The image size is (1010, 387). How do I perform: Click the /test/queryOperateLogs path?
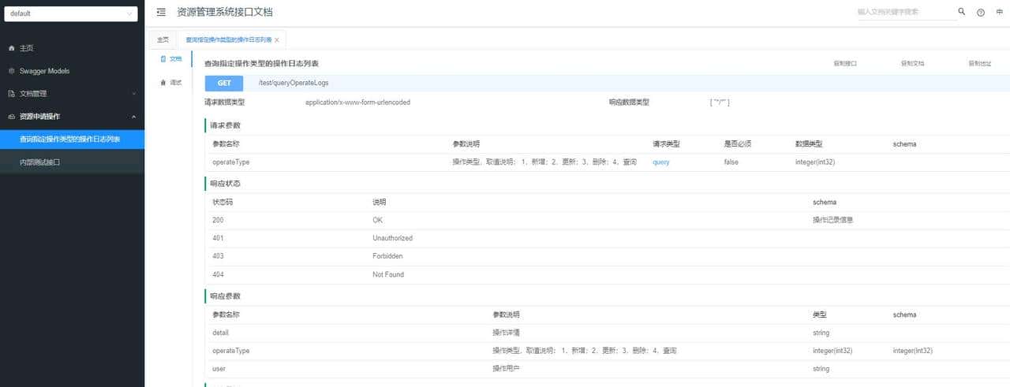coord(293,83)
